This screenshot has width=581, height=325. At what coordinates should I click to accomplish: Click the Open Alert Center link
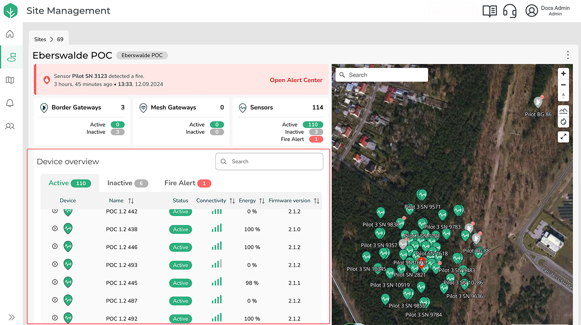296,80
